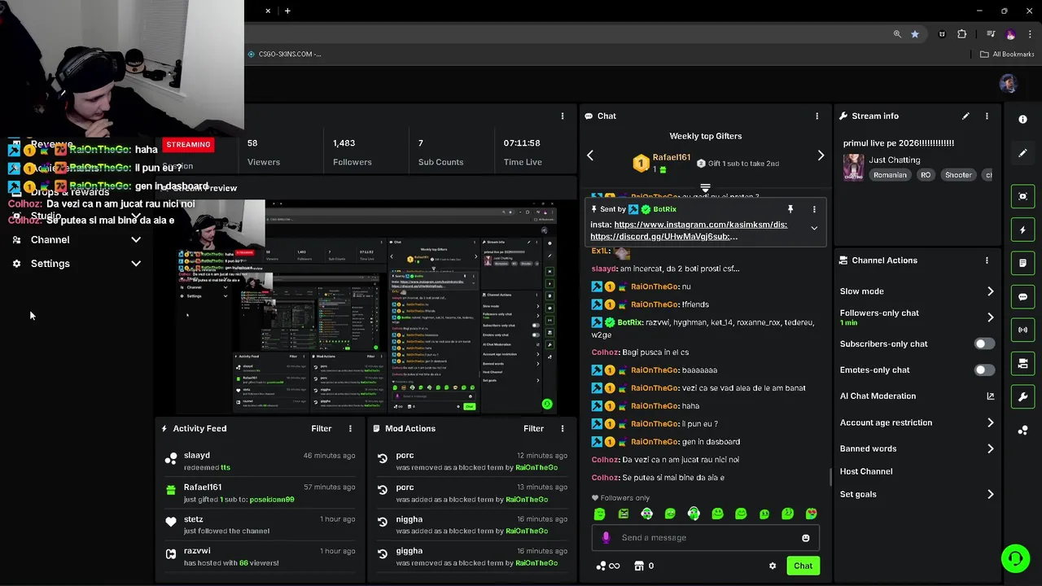
Task: Click the wrench icon in right sidebar
Action: click(1023, 396)
